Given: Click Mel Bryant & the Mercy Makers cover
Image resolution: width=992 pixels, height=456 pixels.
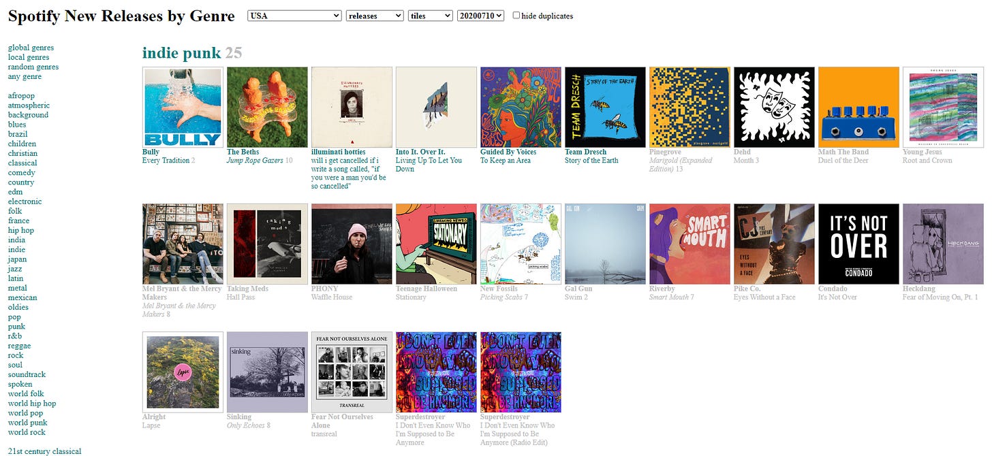Looking at the screenshot, I should click(x=183, y=244).
